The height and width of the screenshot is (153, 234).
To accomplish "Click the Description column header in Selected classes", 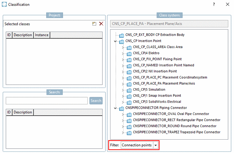I will tap(23, 35).
